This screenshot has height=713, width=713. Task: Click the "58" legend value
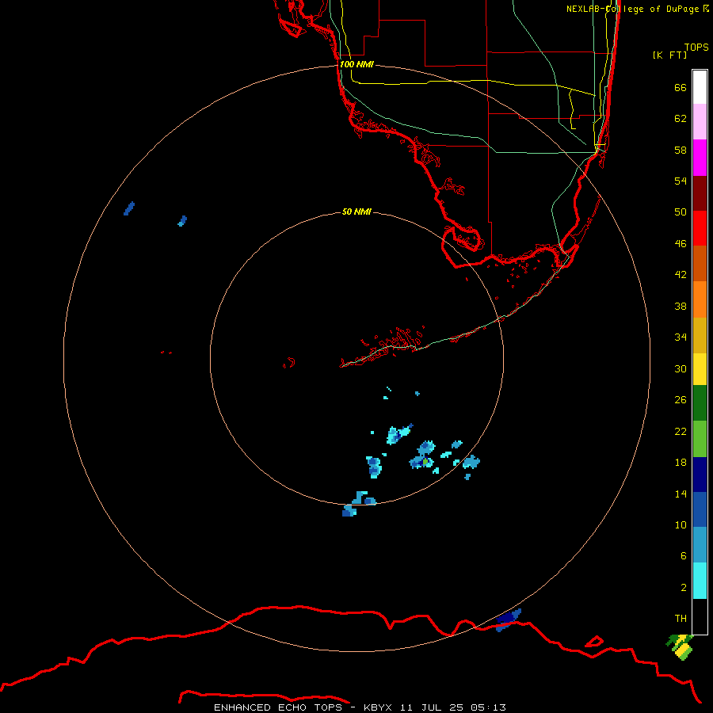(681, 150)
